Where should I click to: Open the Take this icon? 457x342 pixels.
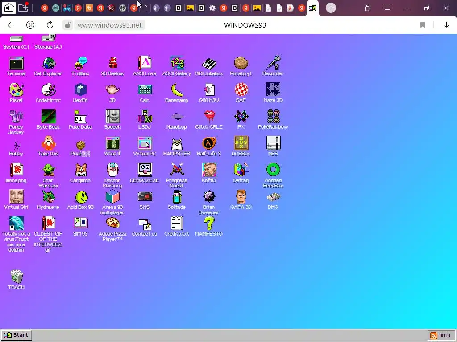48,147
